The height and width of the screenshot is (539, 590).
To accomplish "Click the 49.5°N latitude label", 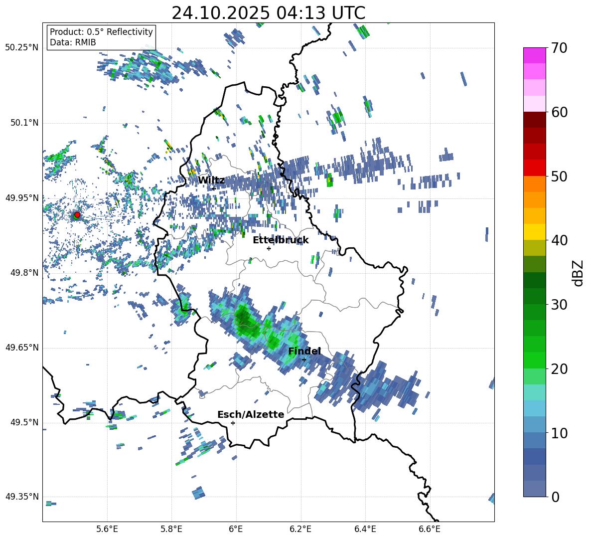I will tap(24, 422).
